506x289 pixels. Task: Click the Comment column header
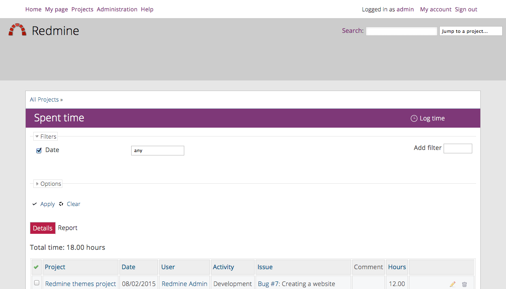tap(369, 267)
